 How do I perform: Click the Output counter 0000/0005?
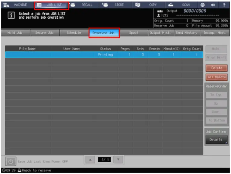(x=195, y=11)
